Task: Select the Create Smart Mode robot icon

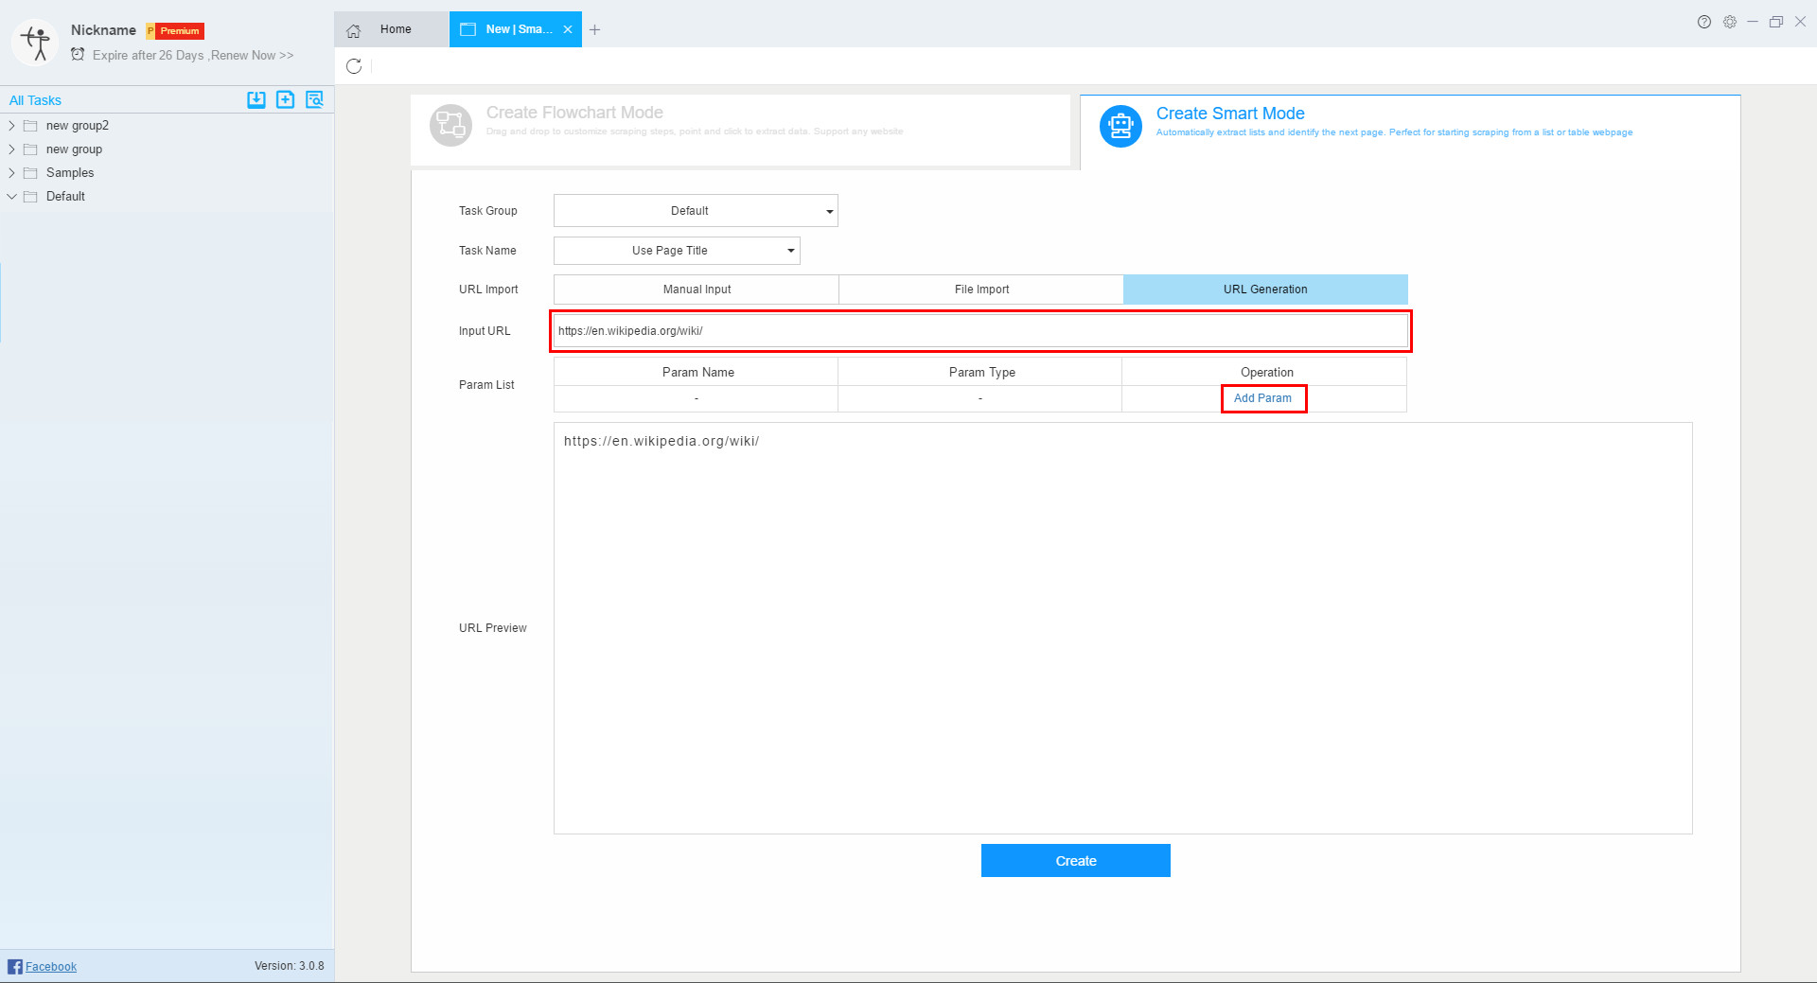Action: (1120, 125)
